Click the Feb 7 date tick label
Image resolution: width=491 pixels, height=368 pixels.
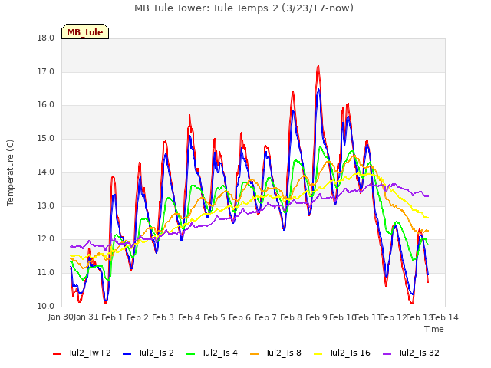click(x=265, y=317)
